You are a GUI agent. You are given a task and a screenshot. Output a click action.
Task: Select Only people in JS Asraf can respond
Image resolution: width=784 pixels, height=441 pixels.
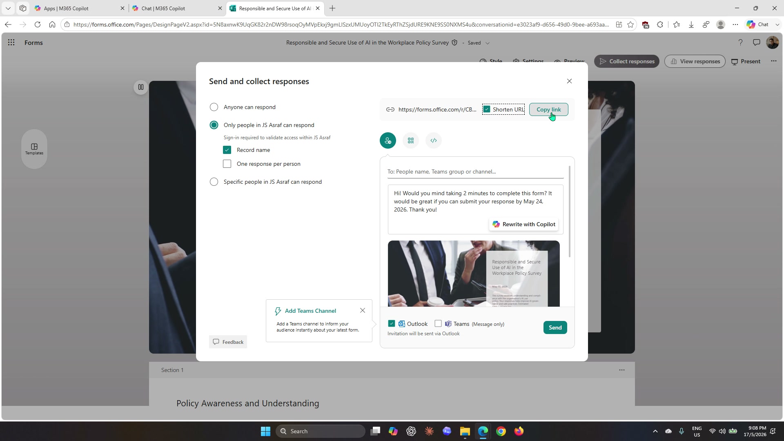[214, 125]
